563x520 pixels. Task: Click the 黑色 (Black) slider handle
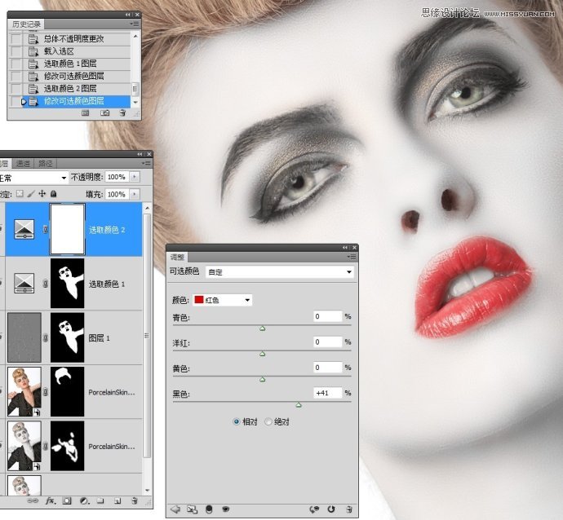coord(298,404)
